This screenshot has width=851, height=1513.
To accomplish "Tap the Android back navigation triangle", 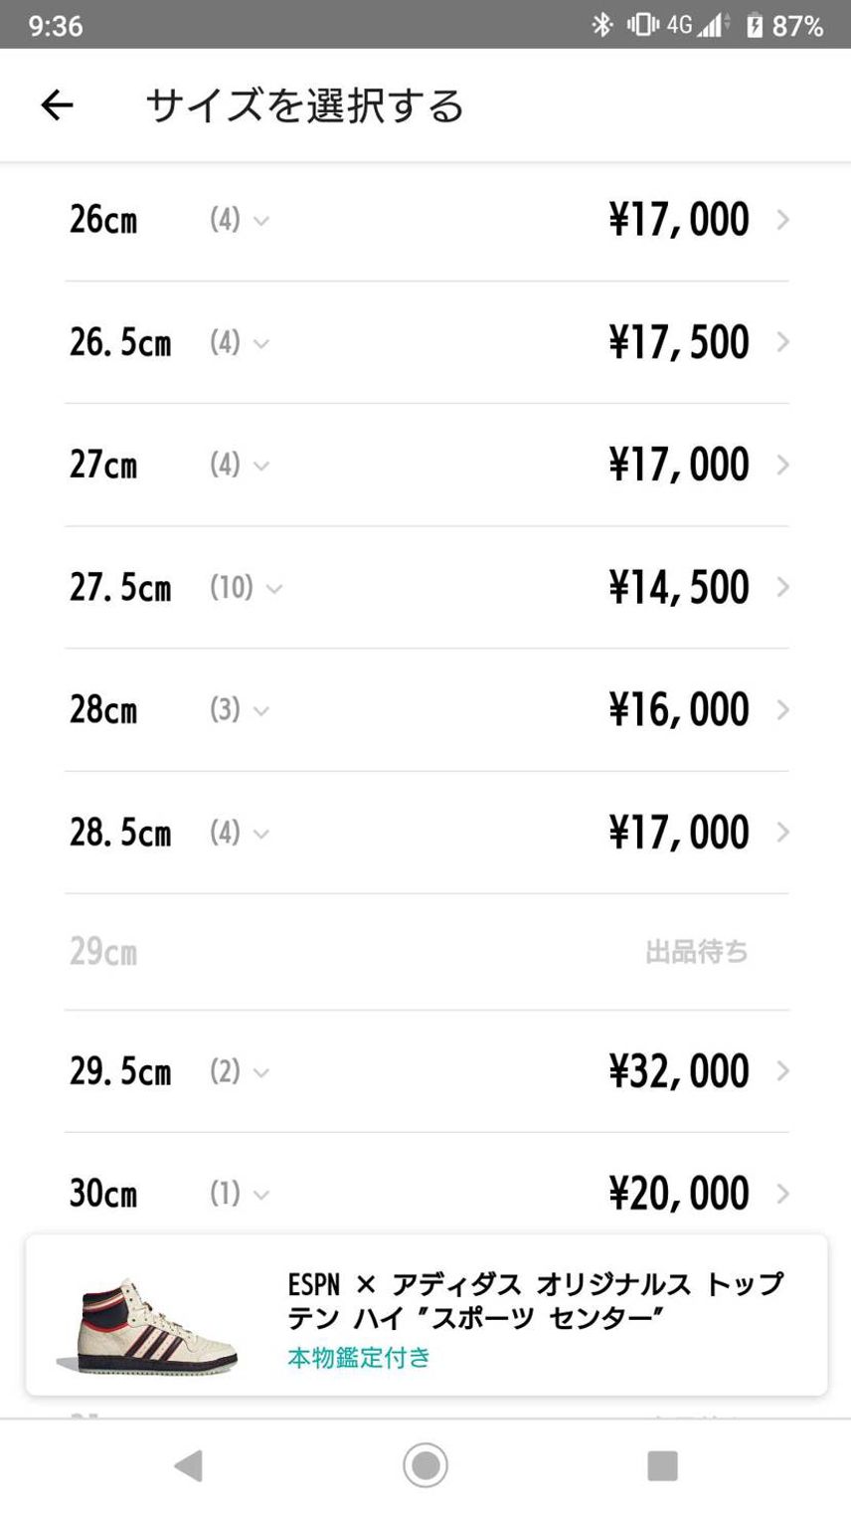I will 188,1465.
